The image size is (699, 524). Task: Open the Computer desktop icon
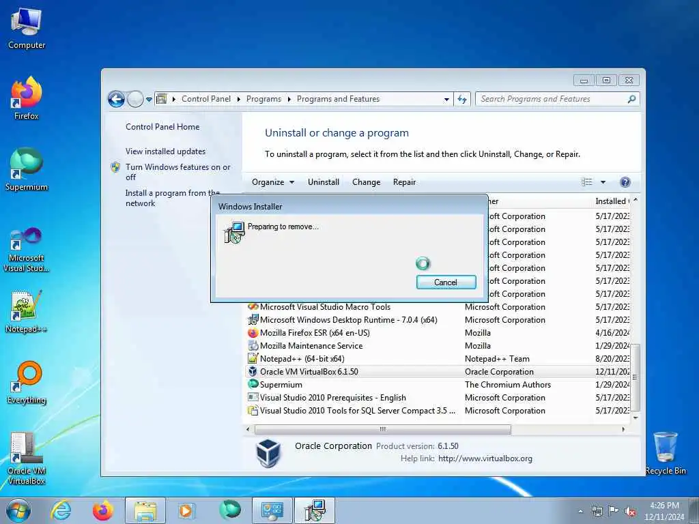coord(27,29)
